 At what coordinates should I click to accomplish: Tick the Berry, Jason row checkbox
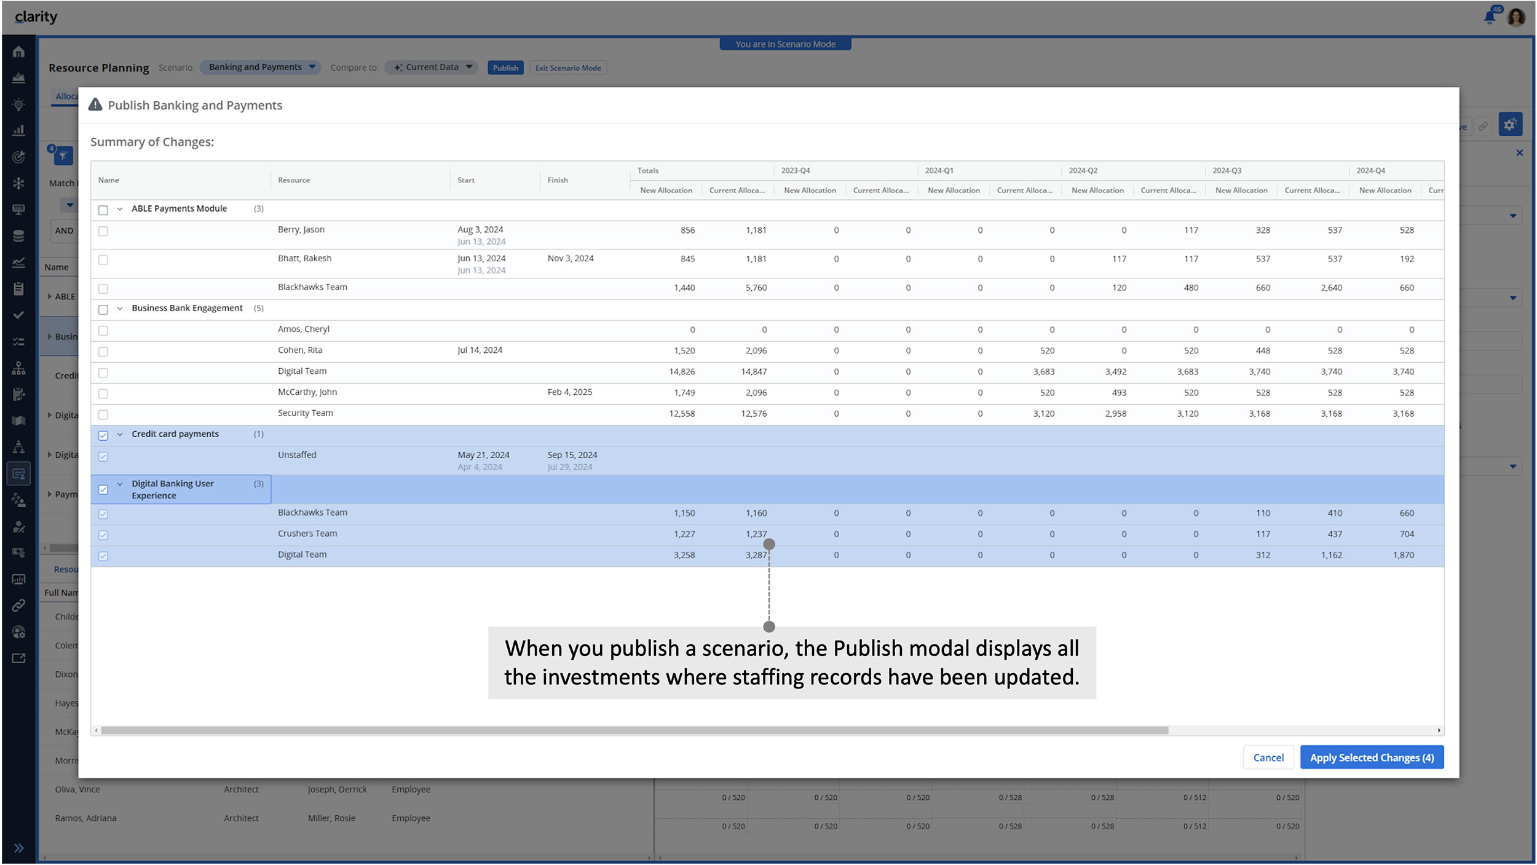[x=103, y=231]
